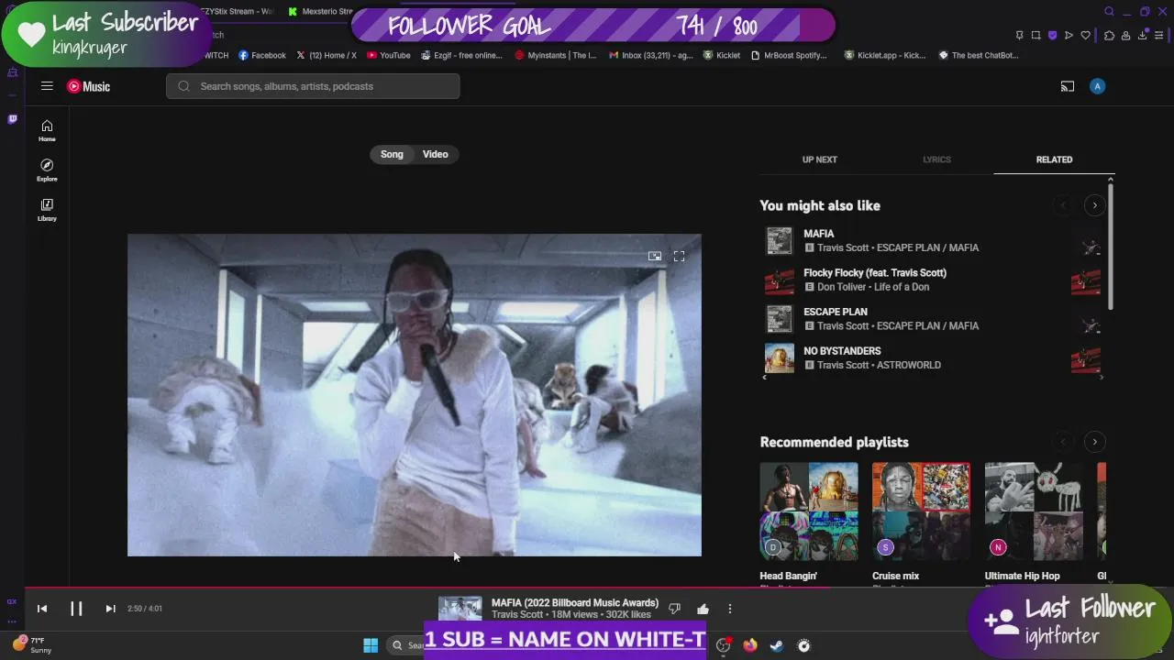Image resolution: width=1174 pixels, height=660 pixels.
Task: Open the Head Bangin' playlist thumbnail
Action: click(x=809, y=511)
